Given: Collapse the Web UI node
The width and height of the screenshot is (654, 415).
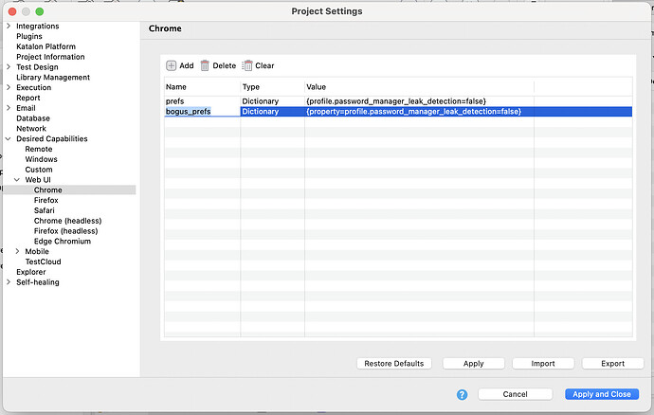Looking at the screenshot, I should pyautogui.click(x=17, y=180).
